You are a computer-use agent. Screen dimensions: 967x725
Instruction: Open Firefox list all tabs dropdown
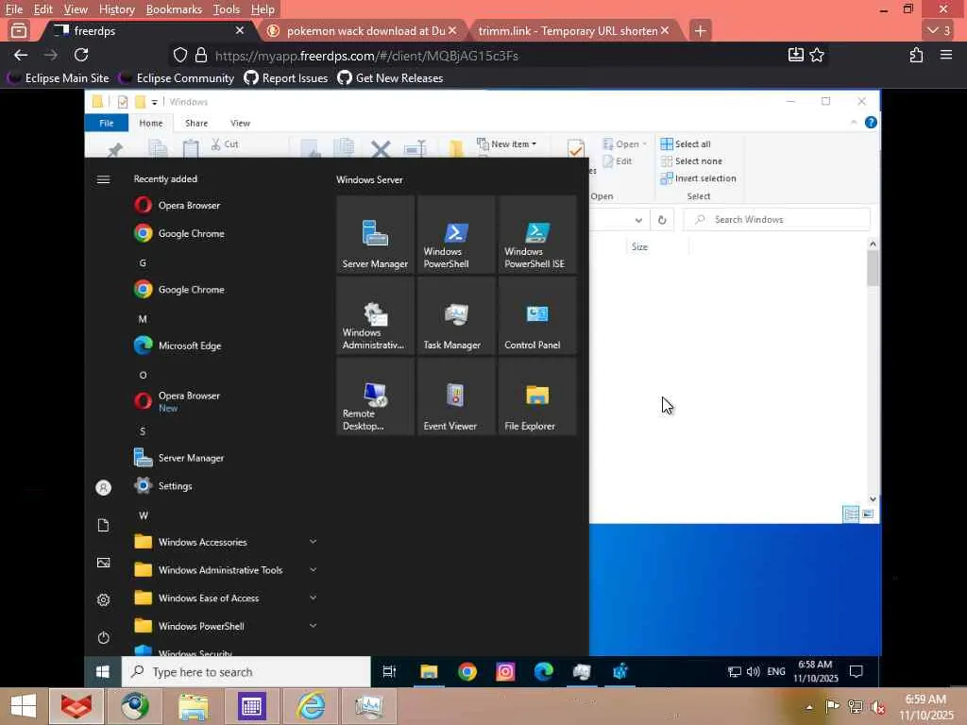[x=940, y=30]
